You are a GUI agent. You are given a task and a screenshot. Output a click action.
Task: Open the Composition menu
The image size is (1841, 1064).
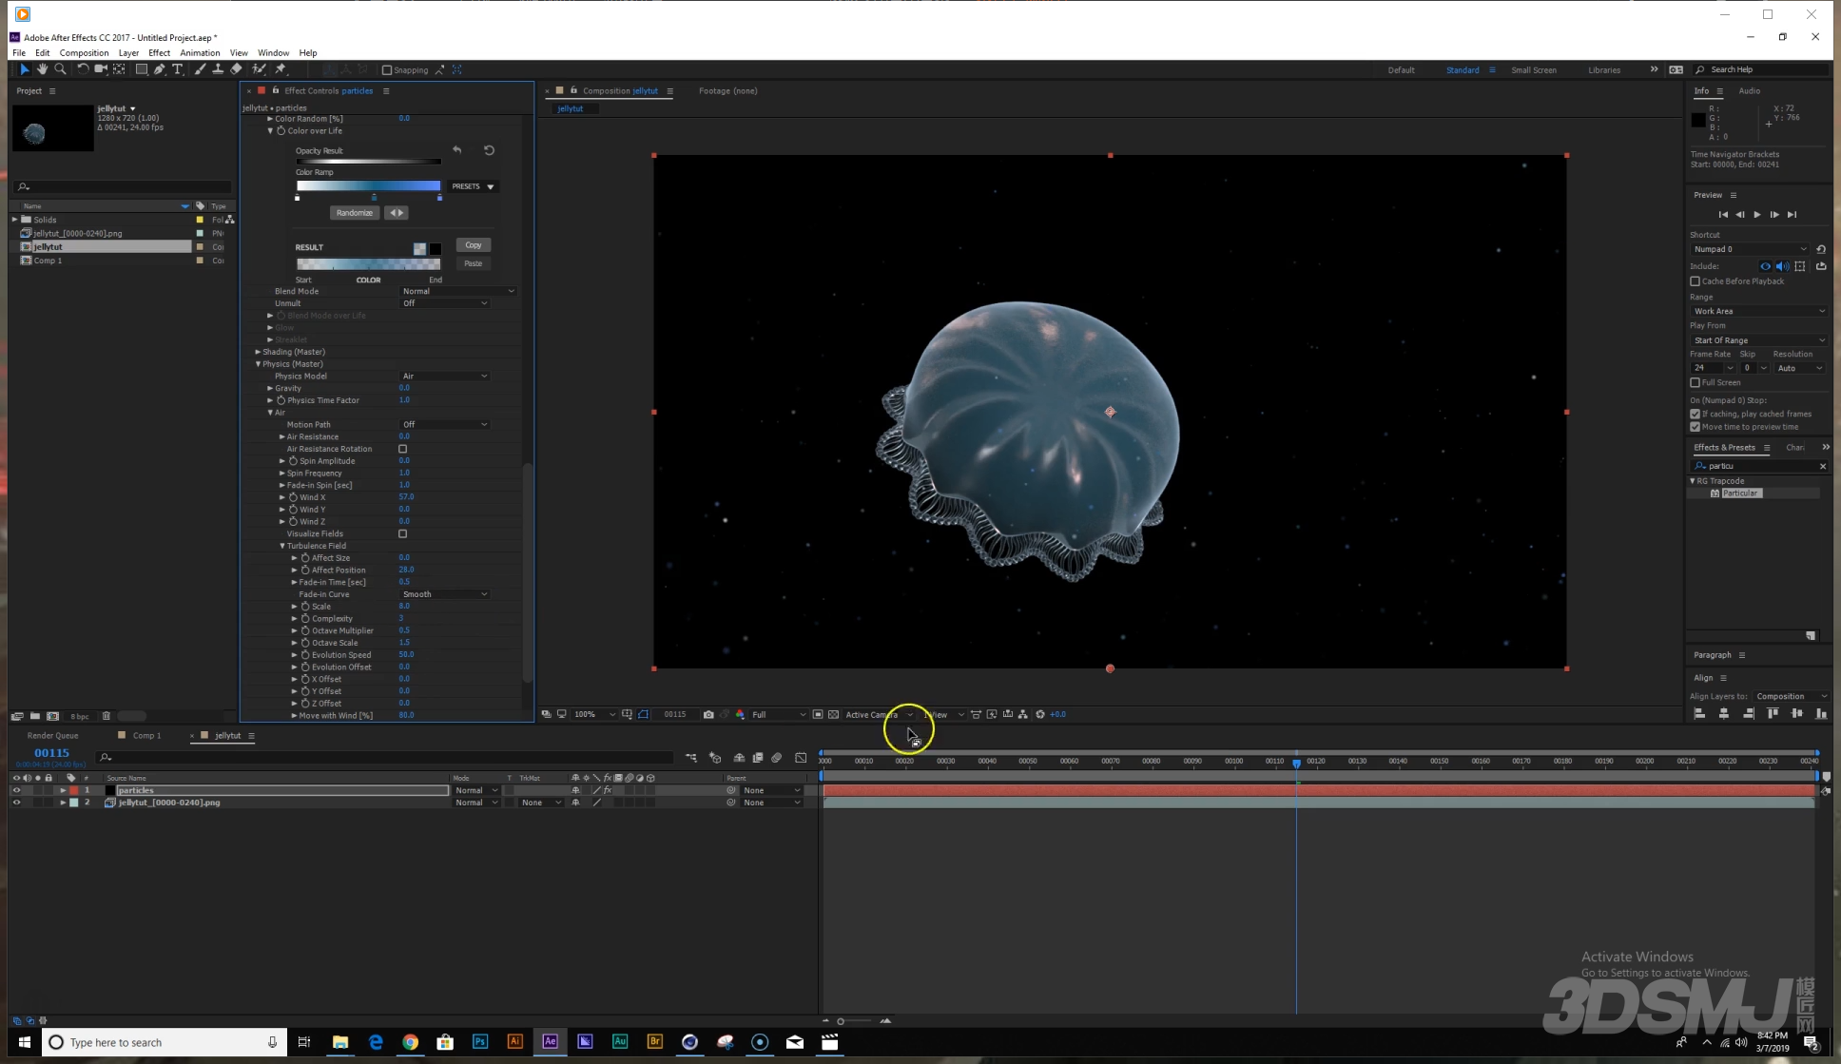84,53
